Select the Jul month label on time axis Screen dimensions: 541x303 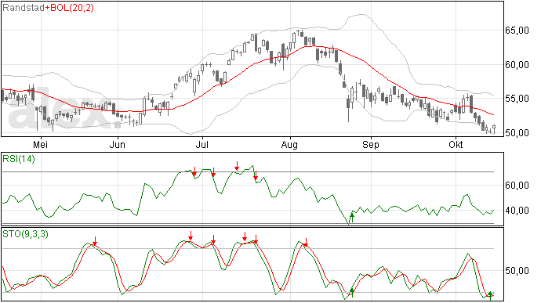202,145
